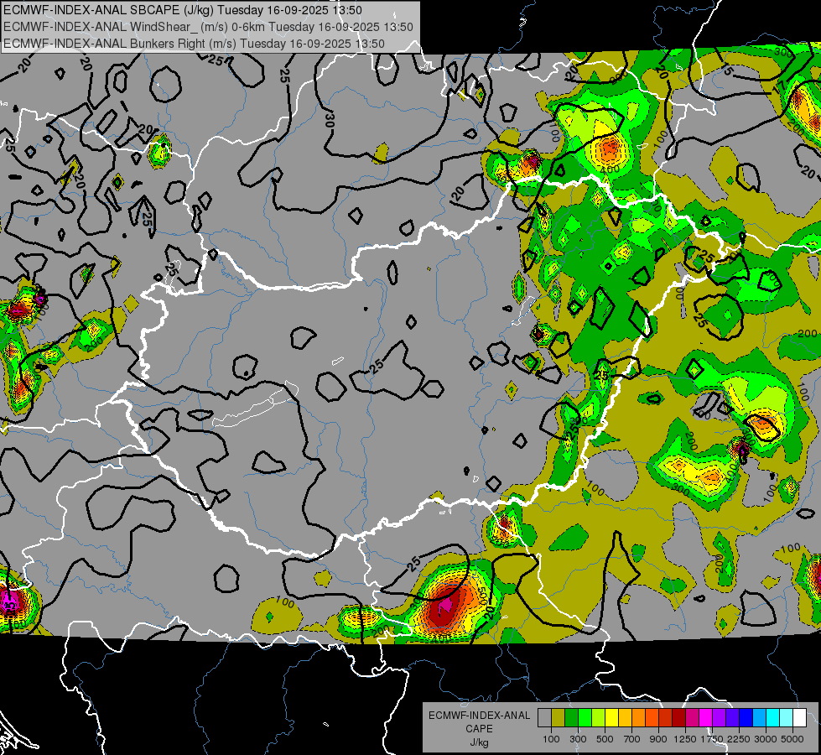This screenshot has width=821, height=755.
Task: Click the 5000 tick label under colorbar
Action: pos(792,739)
